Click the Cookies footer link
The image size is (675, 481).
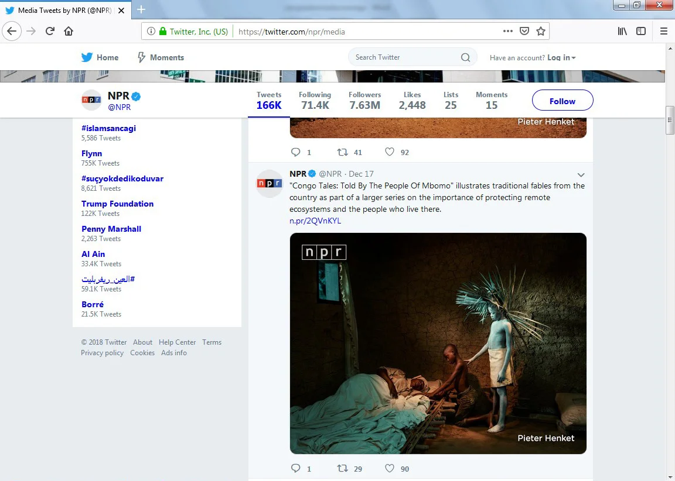pos(142,352)
